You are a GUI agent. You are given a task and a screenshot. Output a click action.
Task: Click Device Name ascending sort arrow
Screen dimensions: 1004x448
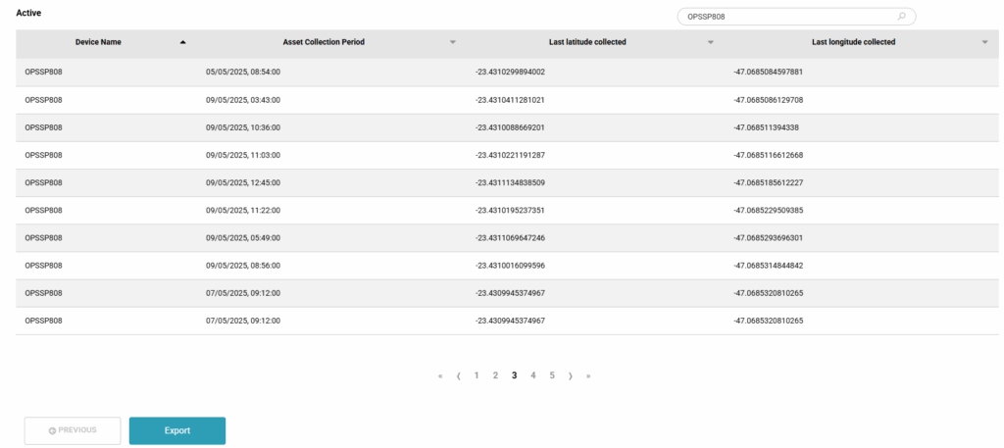[x=183, y=42]
